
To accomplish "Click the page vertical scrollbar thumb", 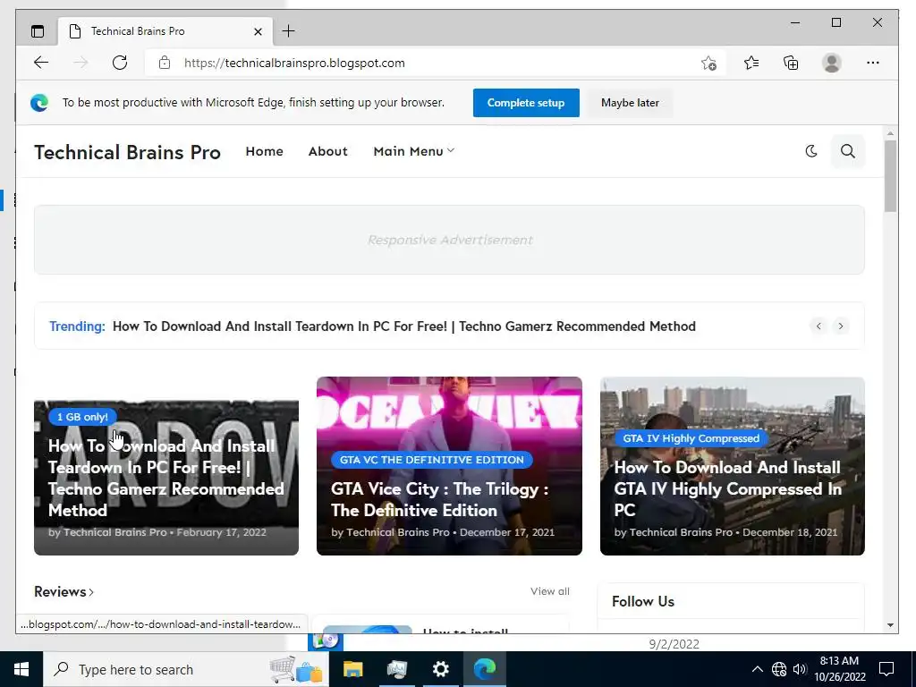I will [x=890, y=176].
